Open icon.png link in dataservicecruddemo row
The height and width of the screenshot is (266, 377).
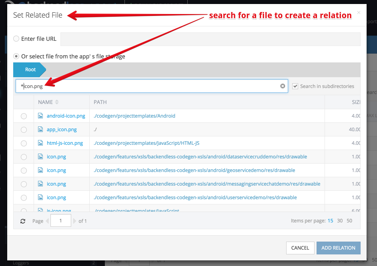tap(56, 157)
